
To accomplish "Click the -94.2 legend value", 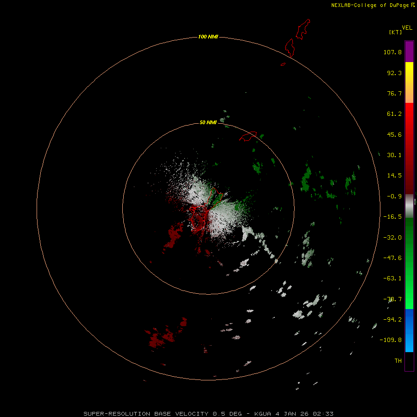I will (x=392, y=319).
